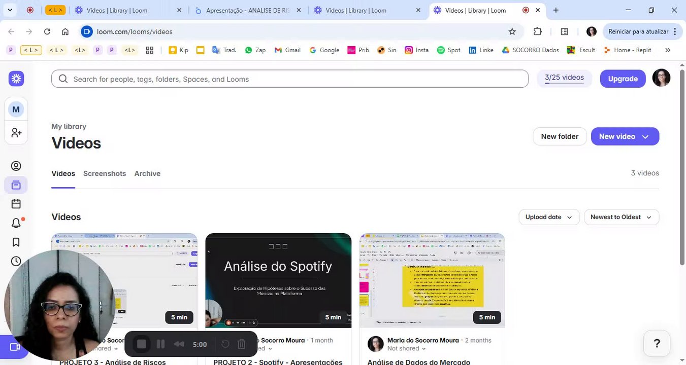Open the notifications bell icon
Viewport: 686px width, 365px height.
[x=16, y=223]
